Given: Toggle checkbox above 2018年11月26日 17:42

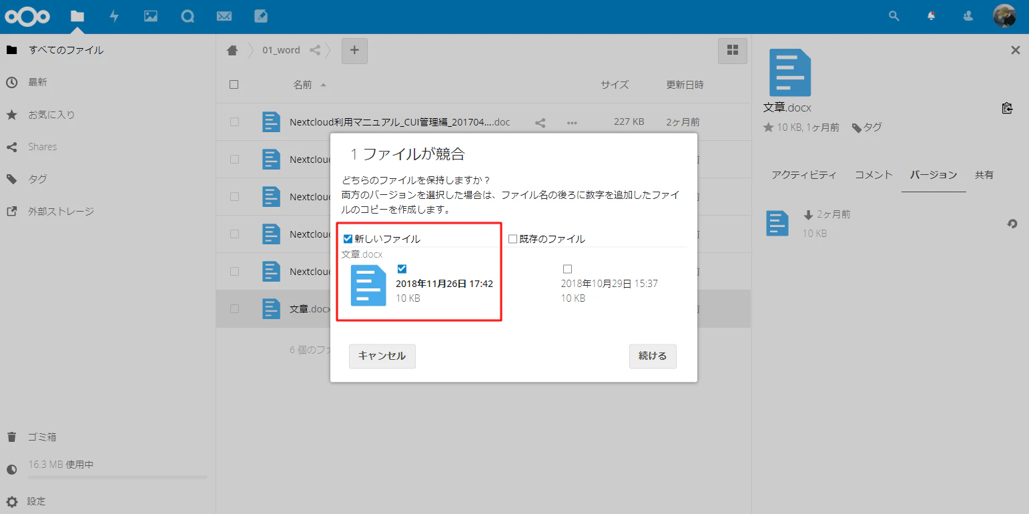Looking at the screenshot, I should coord(402,269).
